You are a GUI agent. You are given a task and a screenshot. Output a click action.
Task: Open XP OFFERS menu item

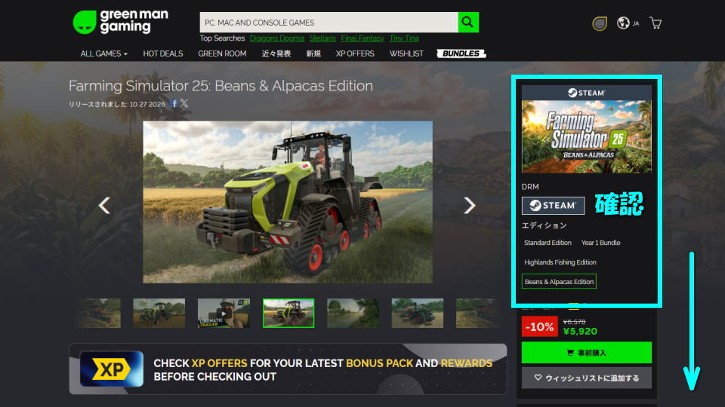coord(355,54)
